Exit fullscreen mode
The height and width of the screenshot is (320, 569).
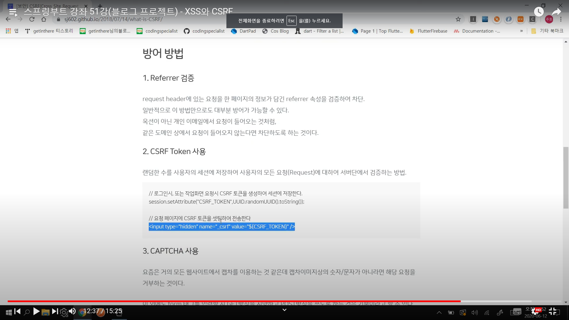552,311
